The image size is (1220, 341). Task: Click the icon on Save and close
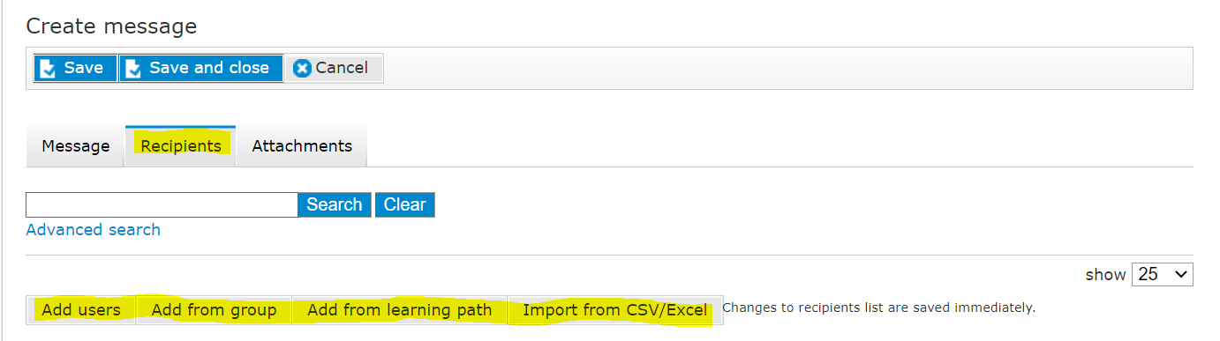pos(134,69)
